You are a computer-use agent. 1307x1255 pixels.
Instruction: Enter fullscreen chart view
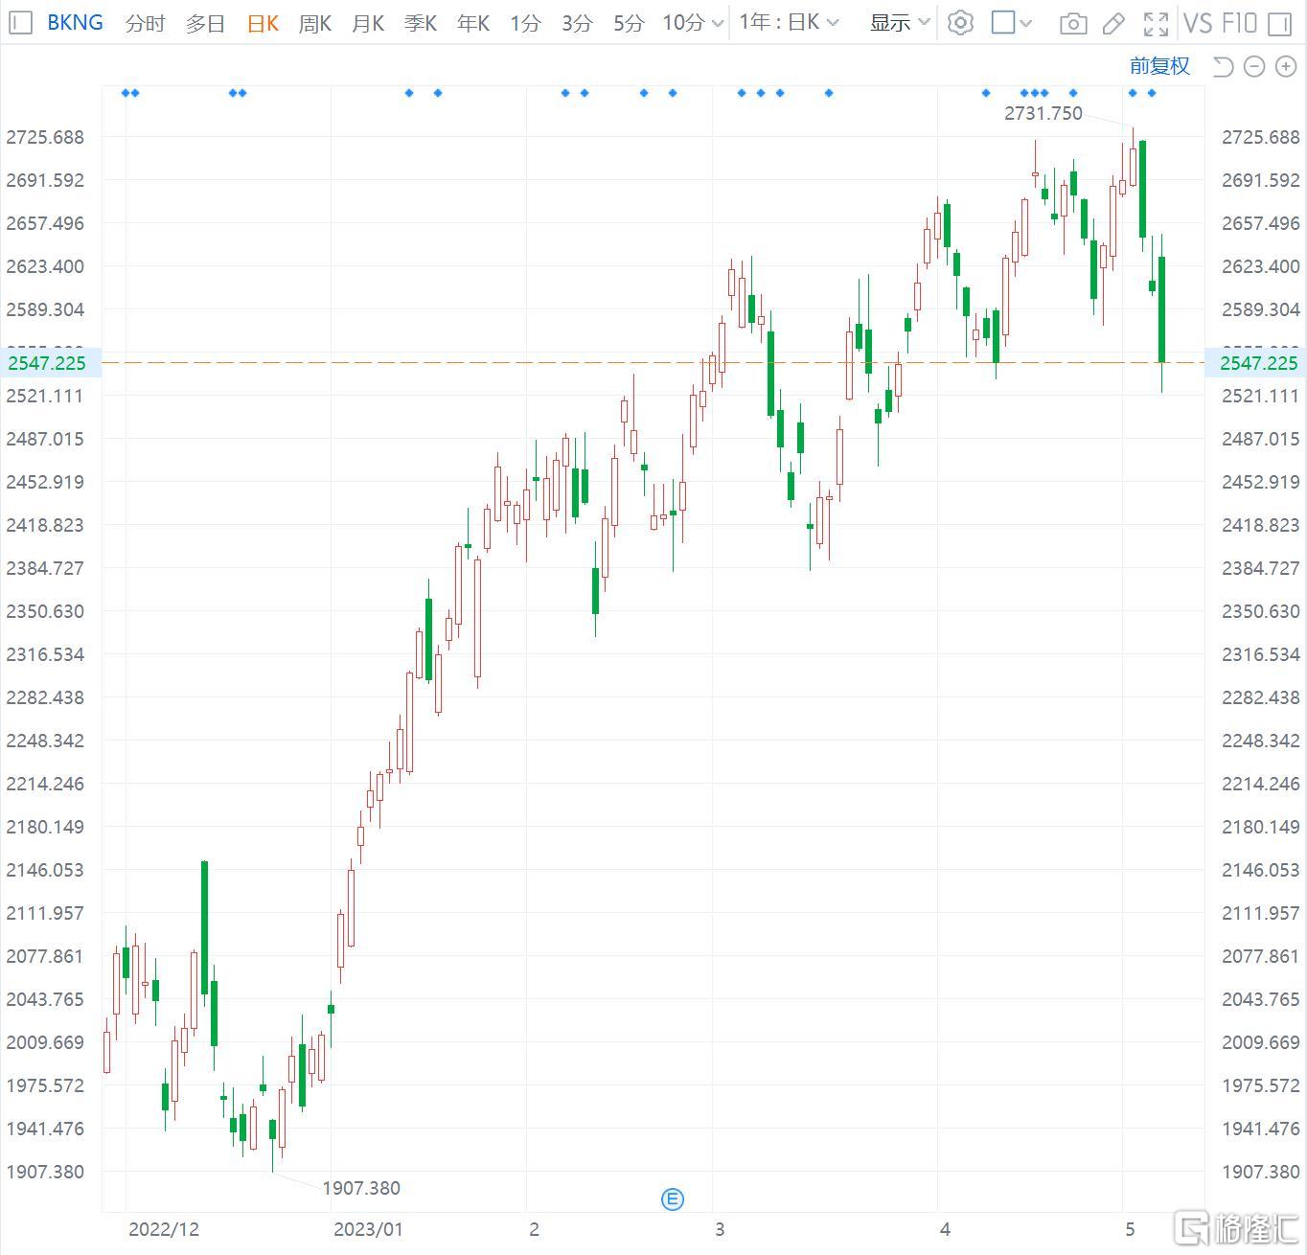[1157, 24]
